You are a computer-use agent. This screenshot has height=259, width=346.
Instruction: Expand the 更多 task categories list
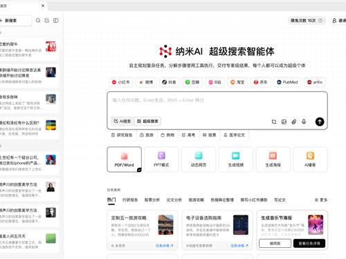[321, 200]
